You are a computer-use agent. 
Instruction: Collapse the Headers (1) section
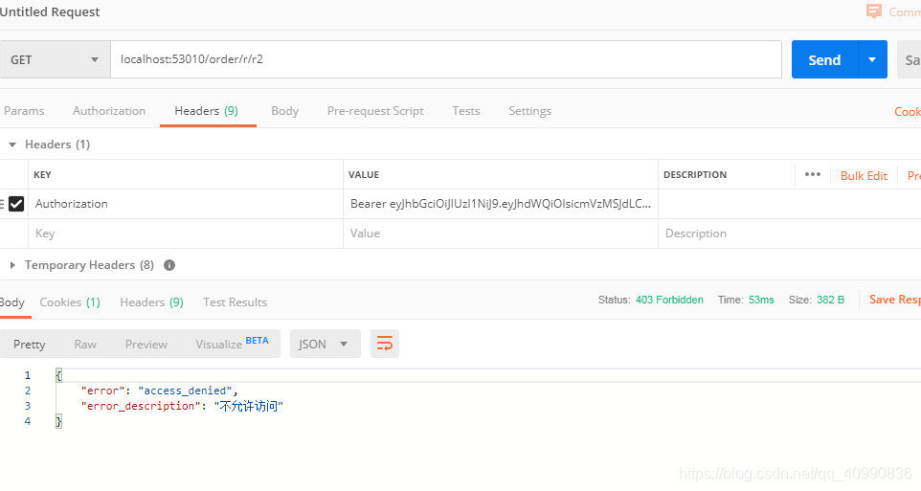point(12,145)
